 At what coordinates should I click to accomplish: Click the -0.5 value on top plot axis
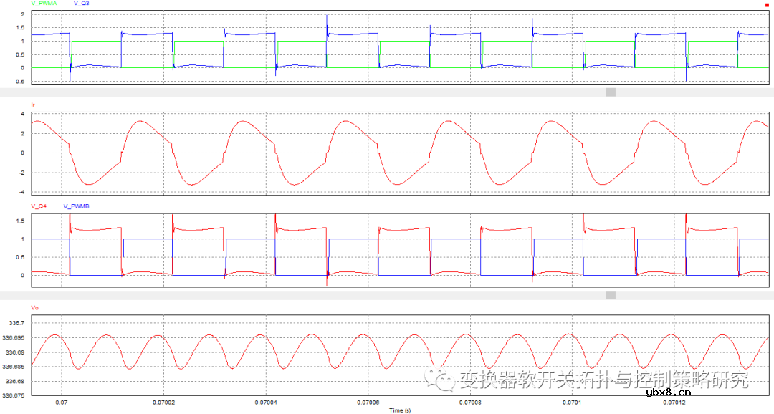pos(19,82)
